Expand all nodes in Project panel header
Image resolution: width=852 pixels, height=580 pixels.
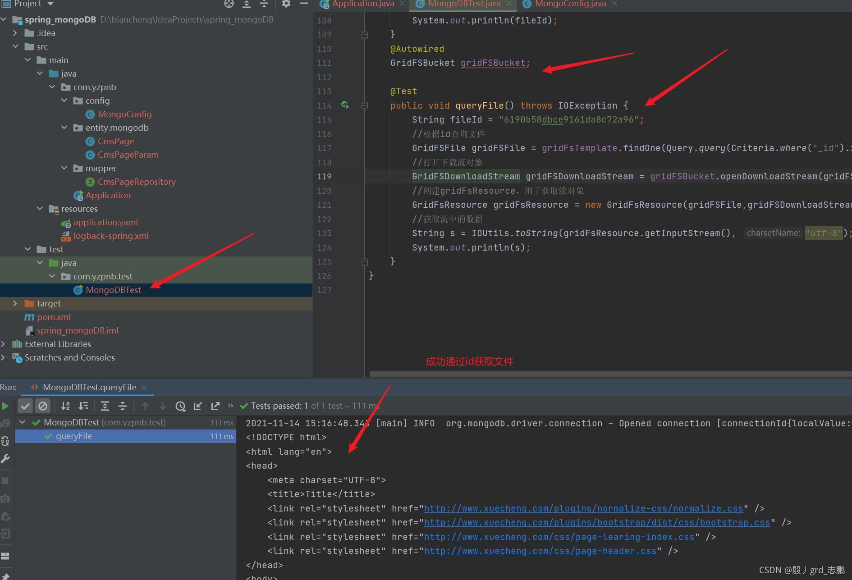tap(247, 4)
